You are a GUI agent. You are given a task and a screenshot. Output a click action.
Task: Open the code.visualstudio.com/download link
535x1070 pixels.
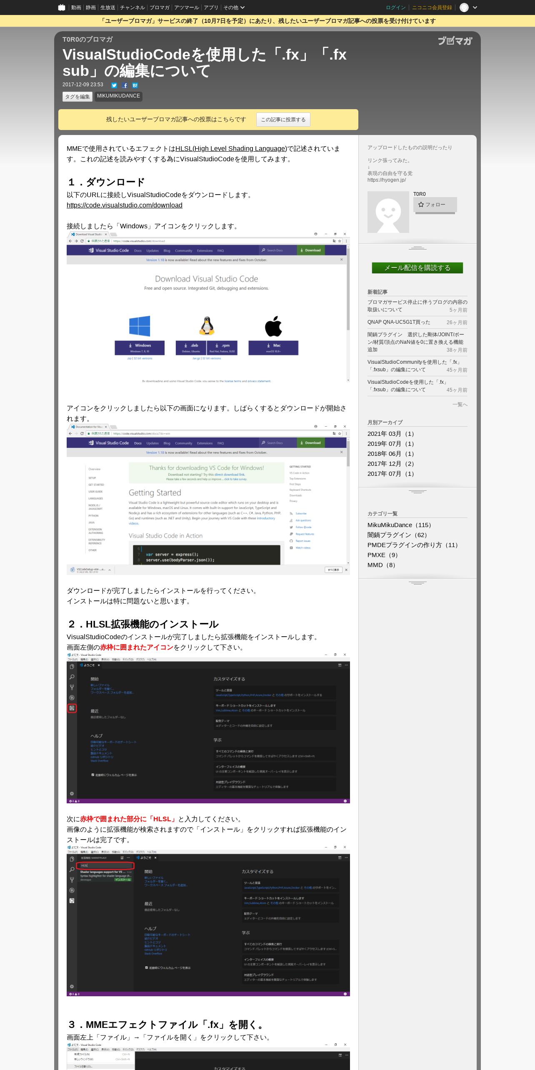125,205
